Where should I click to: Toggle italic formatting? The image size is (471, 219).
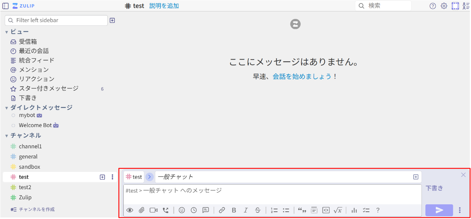(x=246, y=210)
